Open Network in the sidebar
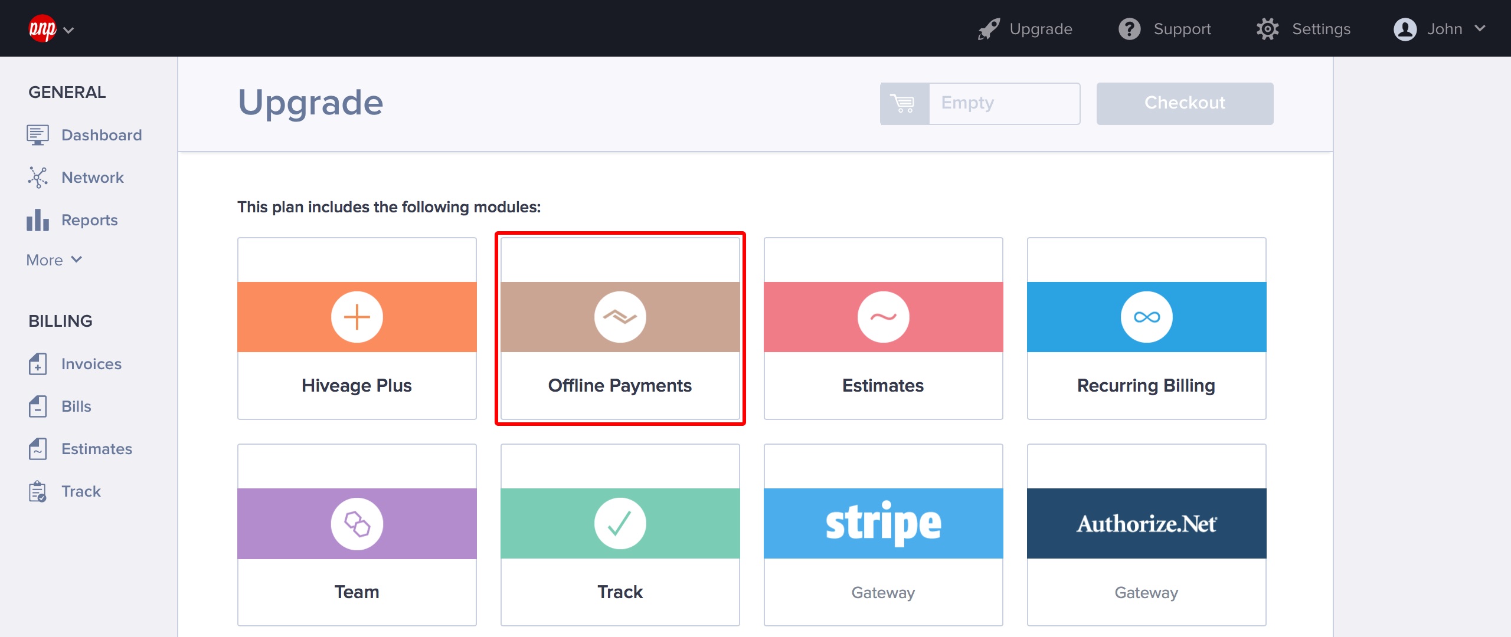 pos(92,178)
